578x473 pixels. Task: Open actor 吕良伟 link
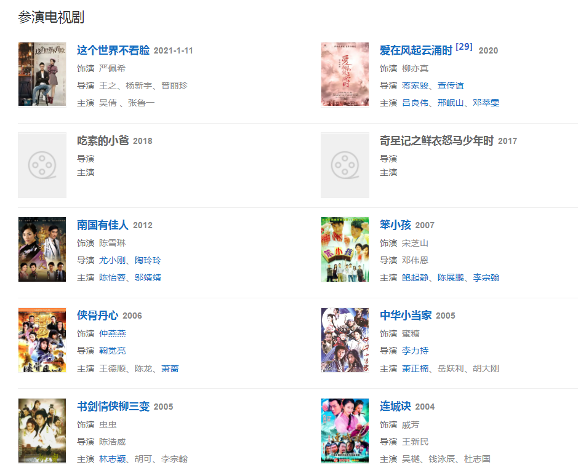point(415,103)
